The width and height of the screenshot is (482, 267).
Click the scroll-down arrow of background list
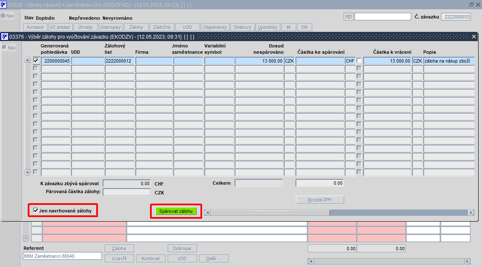pyautogui.click(x=26, y=238)
